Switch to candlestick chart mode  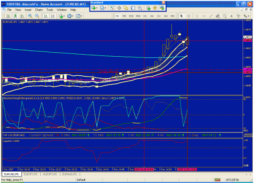click(15, 16)
